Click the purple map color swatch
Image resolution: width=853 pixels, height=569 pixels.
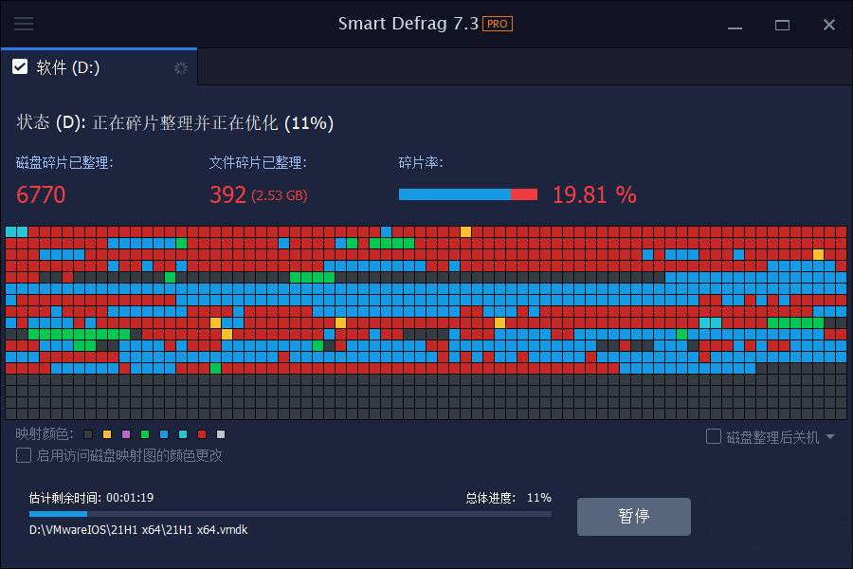pyautogui.click(x=126, y=434)
